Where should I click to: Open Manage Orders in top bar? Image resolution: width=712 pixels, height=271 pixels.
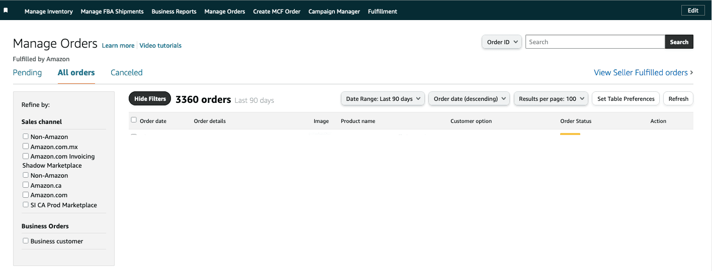(x=225, y=12)
